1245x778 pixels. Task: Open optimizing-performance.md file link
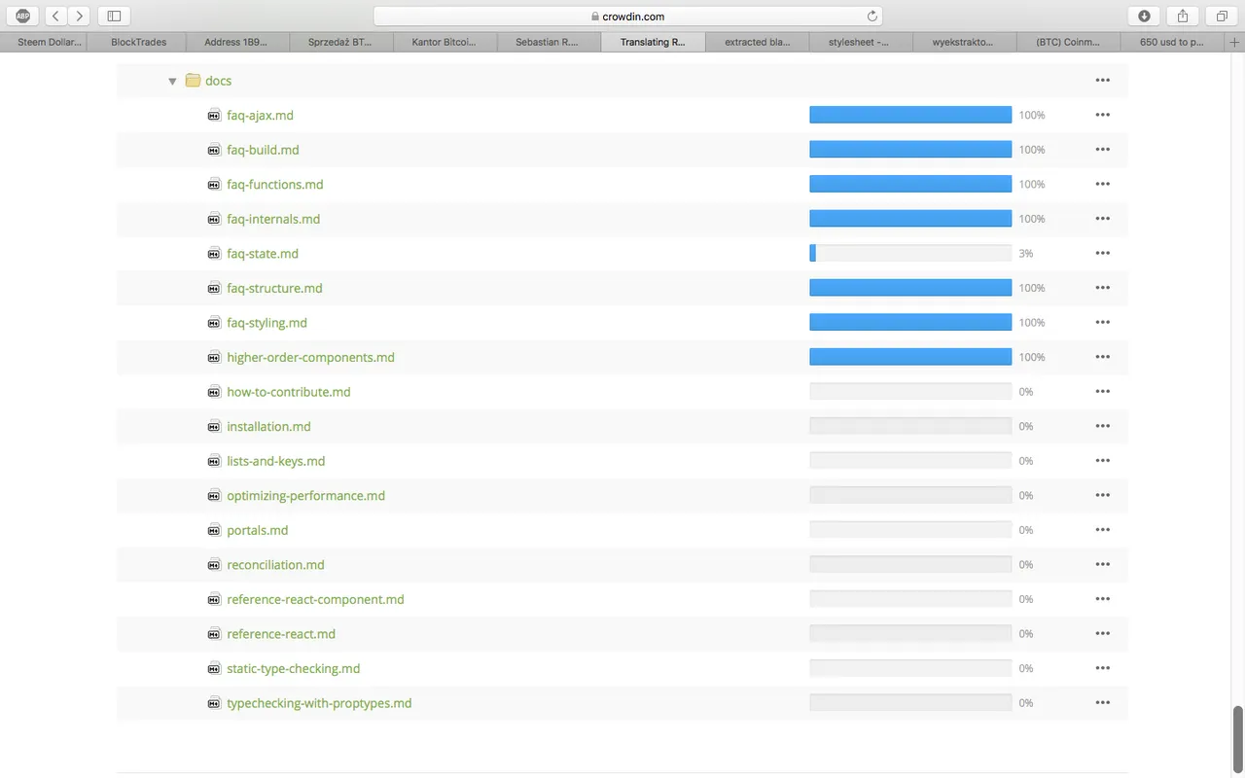click(305, 495)
